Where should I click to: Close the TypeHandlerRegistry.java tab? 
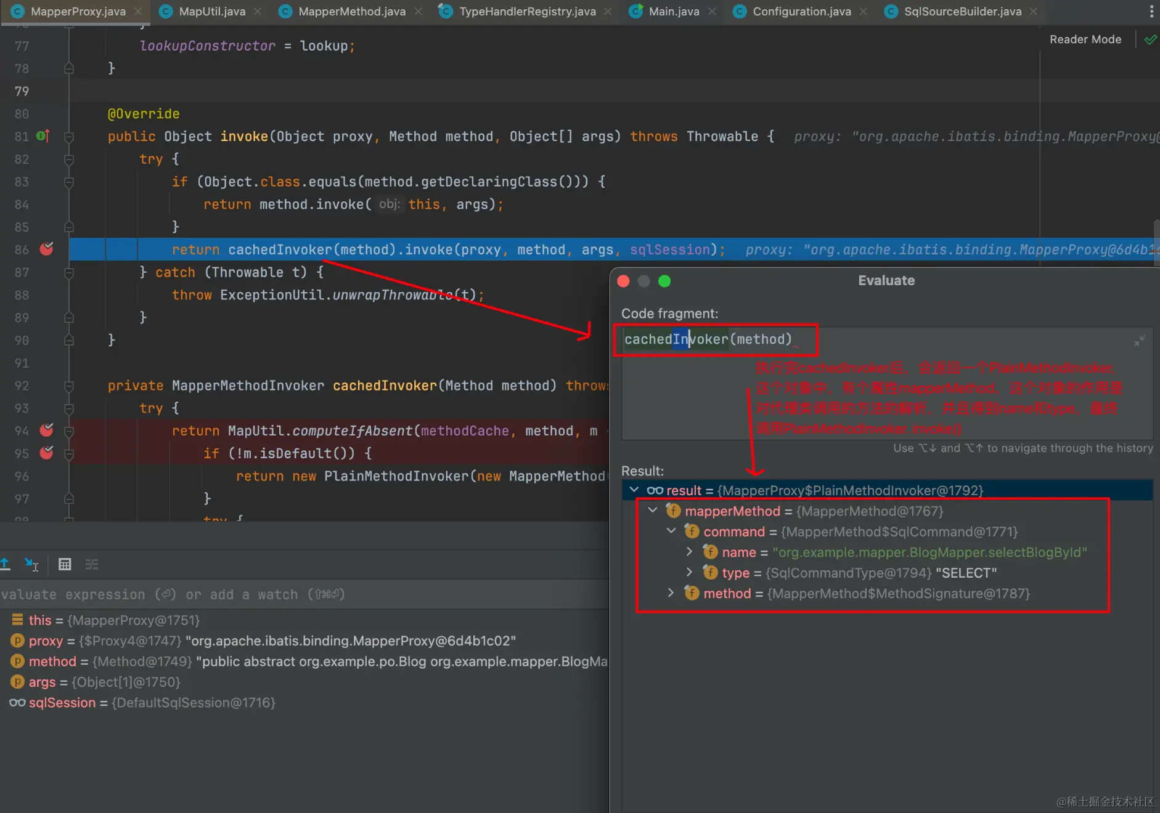click(608, 11)
